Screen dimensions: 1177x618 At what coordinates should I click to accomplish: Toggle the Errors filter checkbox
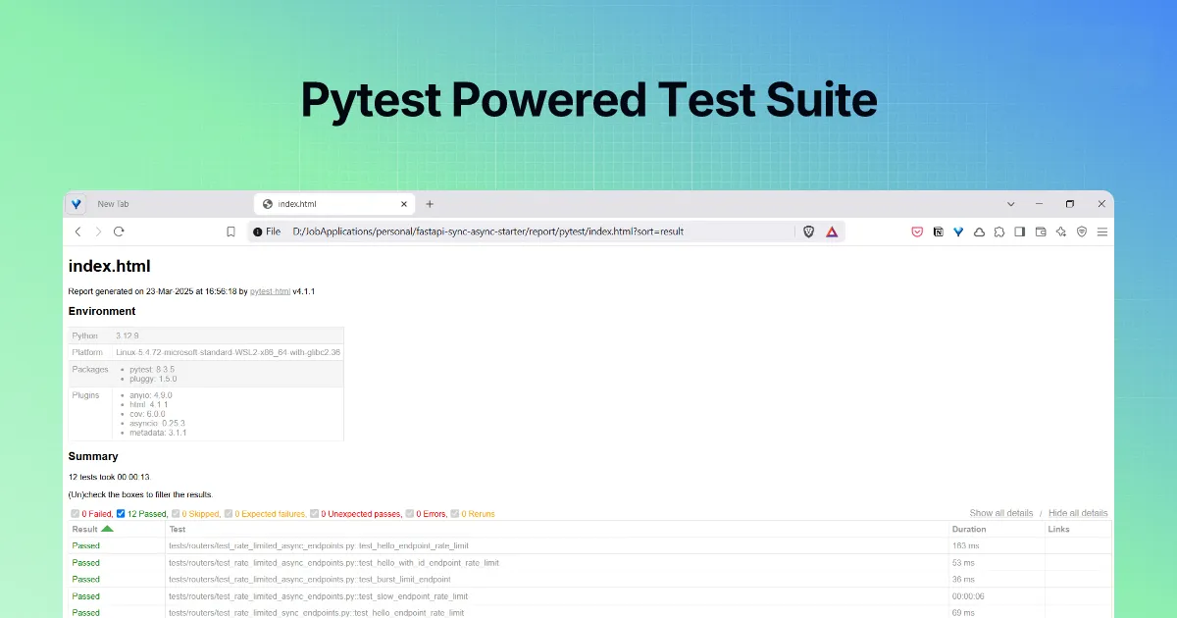(410, 513)
